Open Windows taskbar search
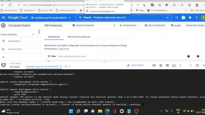The image size is (205, 115). tap(78, 111)
